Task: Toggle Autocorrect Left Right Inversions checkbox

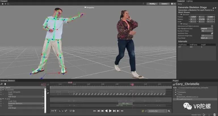Action: [212, 26]
